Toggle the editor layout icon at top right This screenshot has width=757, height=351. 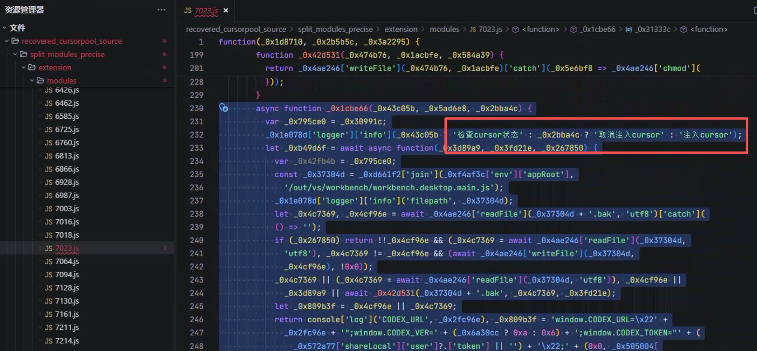point(754,11)
